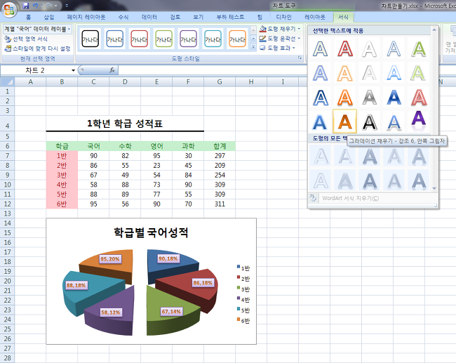Select purple reflected WordArt style in fourth row

pyautogui.click(x=419, y=121)
